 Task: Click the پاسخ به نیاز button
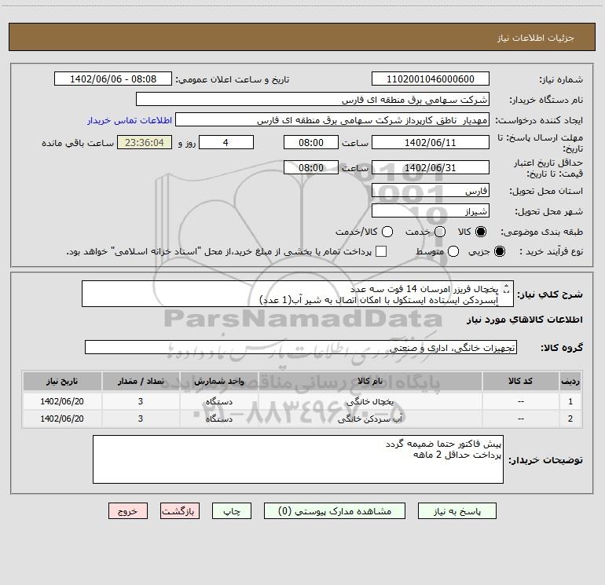tap(456, 511)
